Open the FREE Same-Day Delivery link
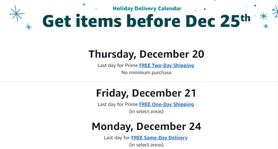 click(160, 137)
